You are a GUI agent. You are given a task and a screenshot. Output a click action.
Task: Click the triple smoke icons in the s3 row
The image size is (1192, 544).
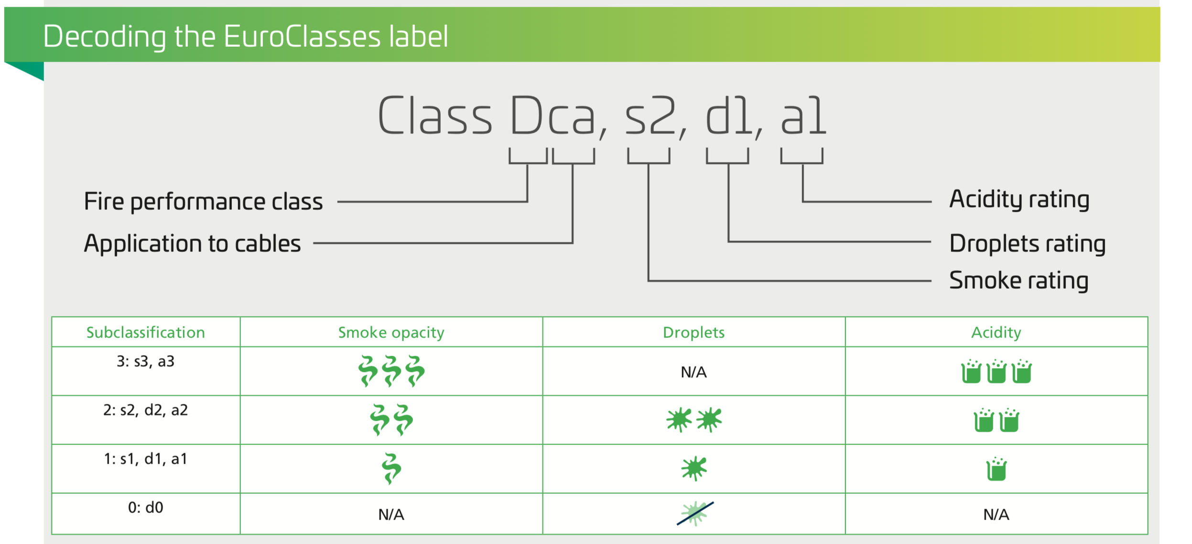(x=391, y=371)
